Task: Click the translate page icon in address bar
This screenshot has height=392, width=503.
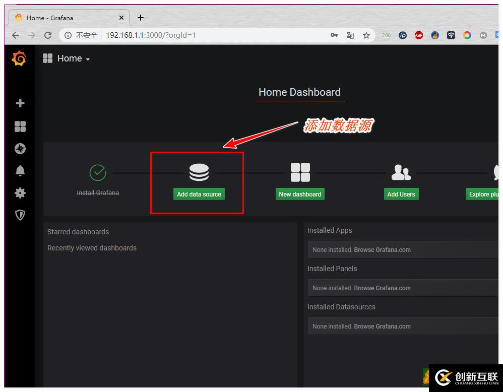Action: coord(350,35)
